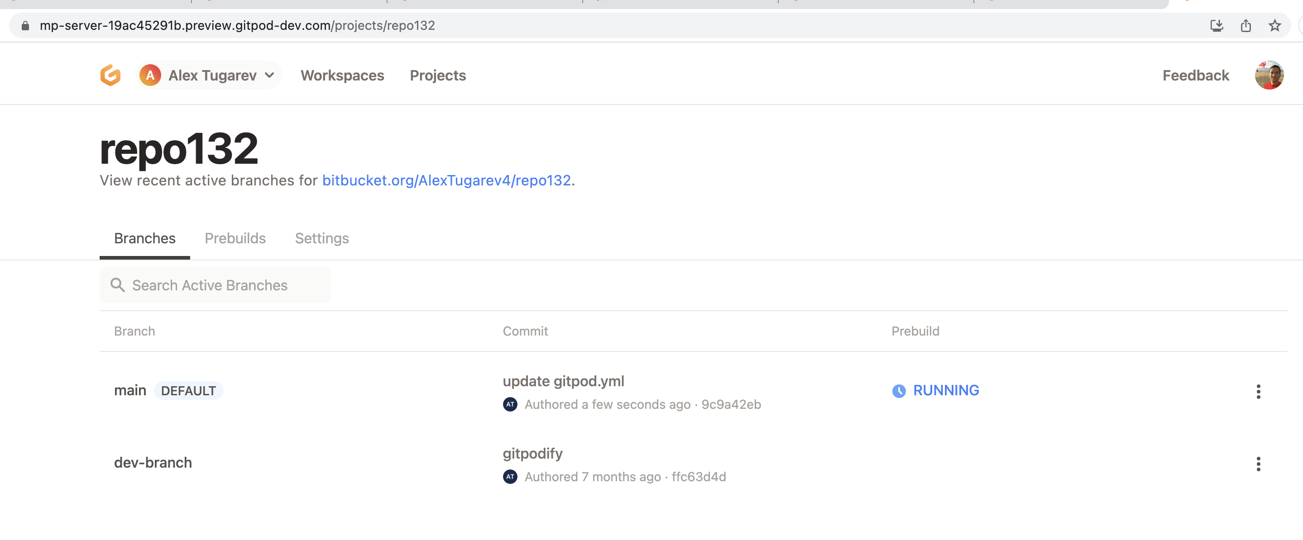1303x540 pixels.
Task: Click the Feedback button
Action: [1195, 75]
